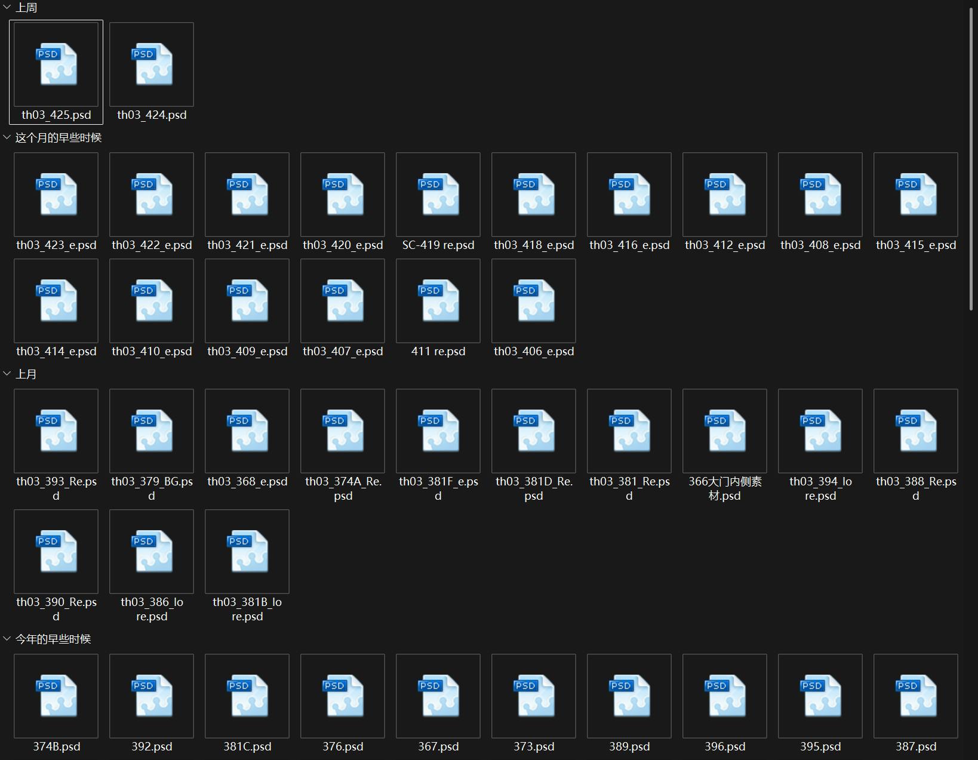Click the th03_386_lo re.psd file icon

point(152,552)
